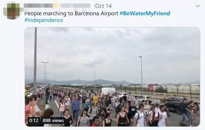This screenshot has height=130, width=205.
Task: Open the #BeWaterMyFriend hashtag
Action: pyautogui.click(x=145, y=14)
